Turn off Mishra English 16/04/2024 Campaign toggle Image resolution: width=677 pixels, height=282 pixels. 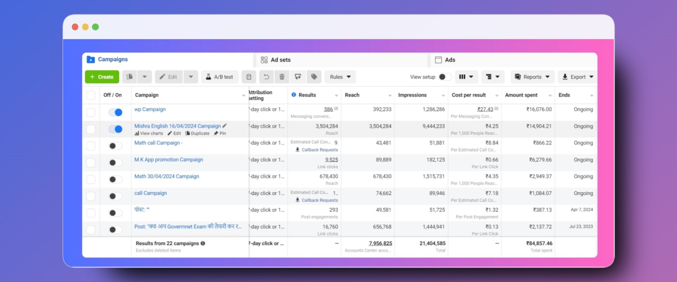pos(115,129)
